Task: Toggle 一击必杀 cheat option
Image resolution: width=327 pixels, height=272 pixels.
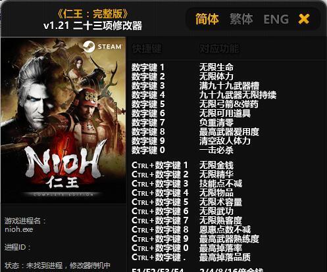Action: coord(216,150)
